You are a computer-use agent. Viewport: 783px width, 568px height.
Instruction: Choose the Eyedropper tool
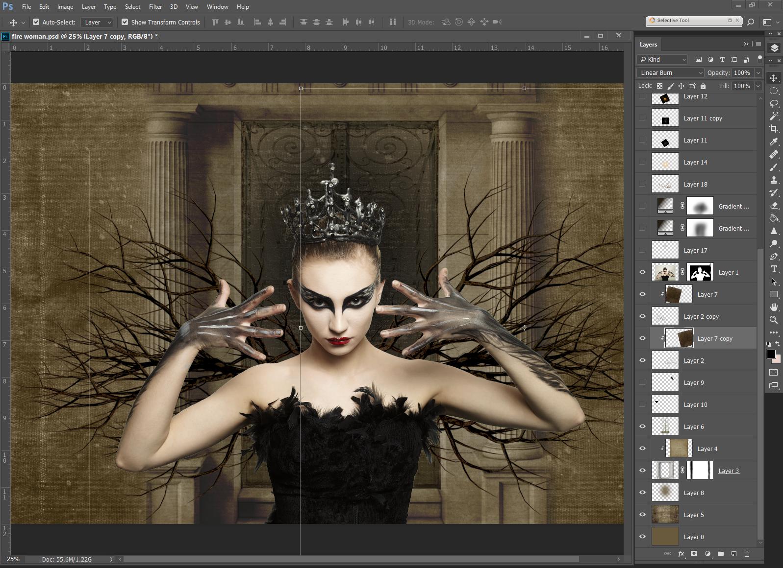click(774, 142)
